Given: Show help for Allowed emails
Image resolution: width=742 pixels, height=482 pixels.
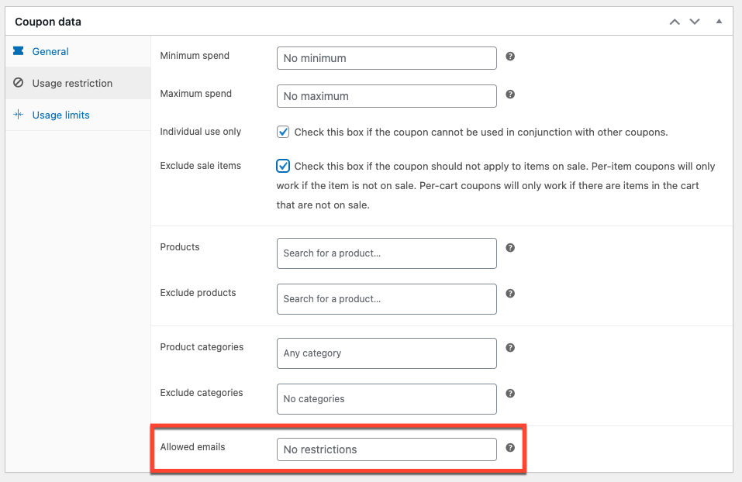Looking at the screenshot, I should (510, 447).
